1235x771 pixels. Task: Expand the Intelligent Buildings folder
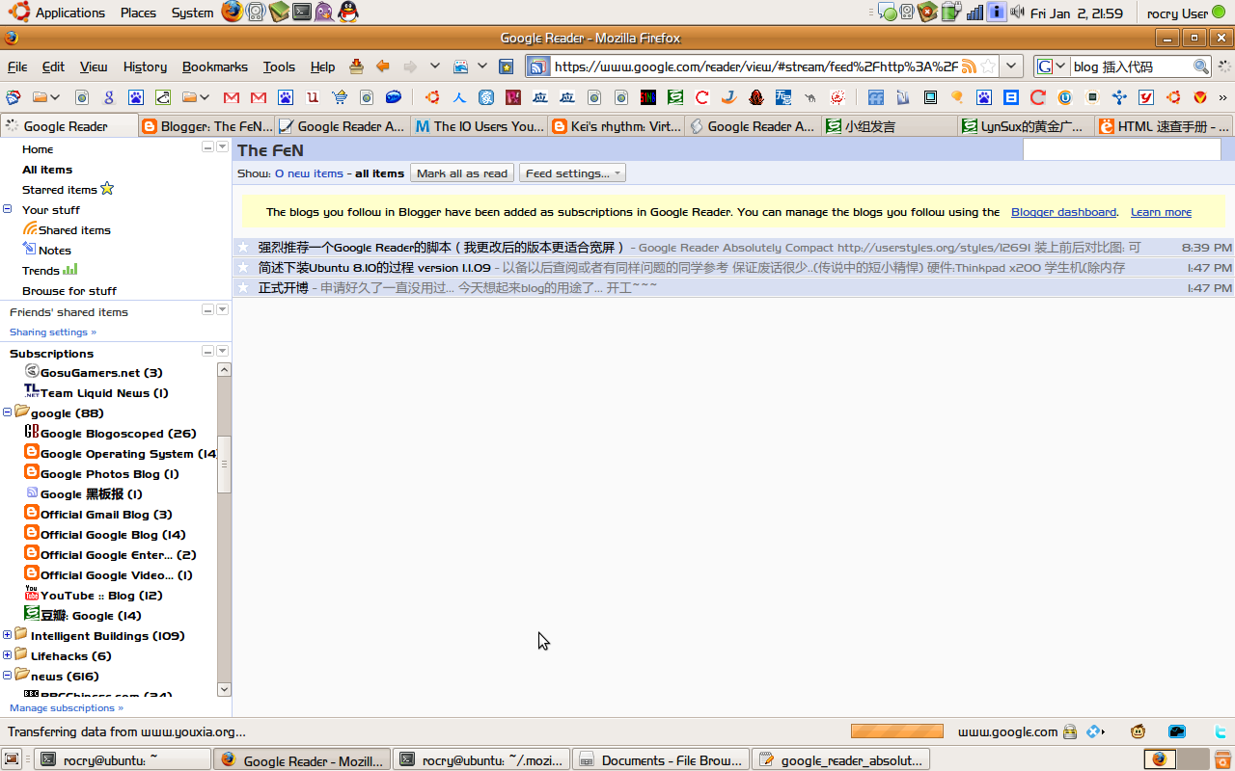(8, 634)
